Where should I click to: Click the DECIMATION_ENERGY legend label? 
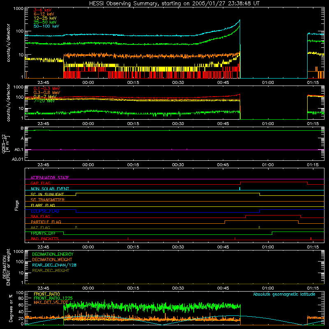click(x=53, y=254)
